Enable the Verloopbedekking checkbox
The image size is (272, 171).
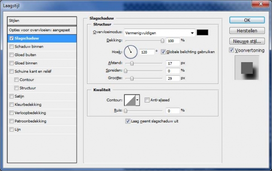pyautogui.click(x=11, y=113)
